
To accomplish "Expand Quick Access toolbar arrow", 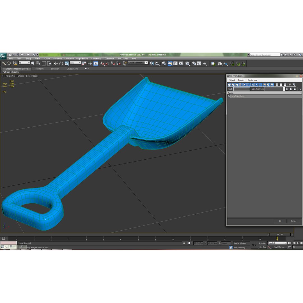I will tap(38, 55).
